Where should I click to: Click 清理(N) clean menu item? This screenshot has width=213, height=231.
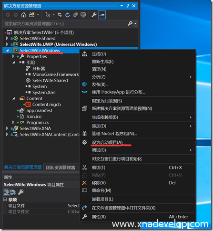[x=138, y=69]
